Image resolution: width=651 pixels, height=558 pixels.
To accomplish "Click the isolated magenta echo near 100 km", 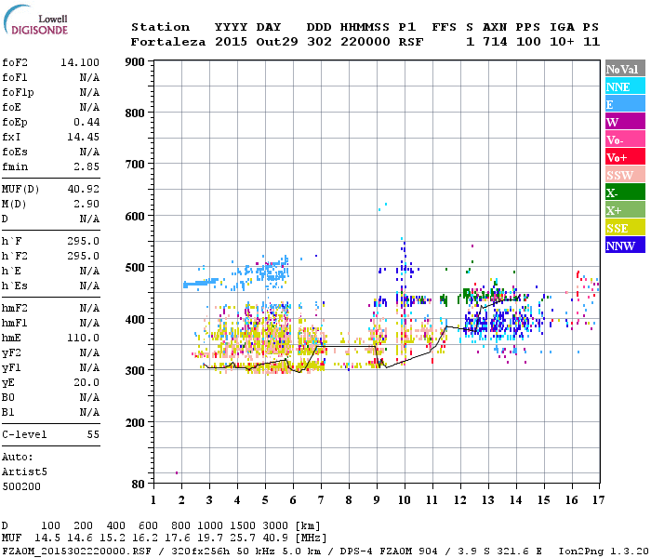I will 177,472.
